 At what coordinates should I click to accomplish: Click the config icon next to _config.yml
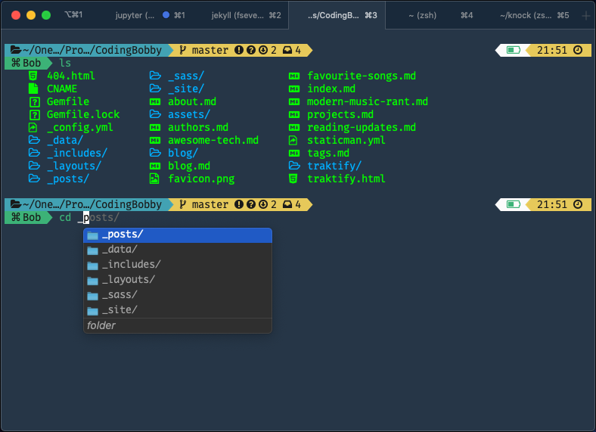pyautogui.click(x=33, y=127)
